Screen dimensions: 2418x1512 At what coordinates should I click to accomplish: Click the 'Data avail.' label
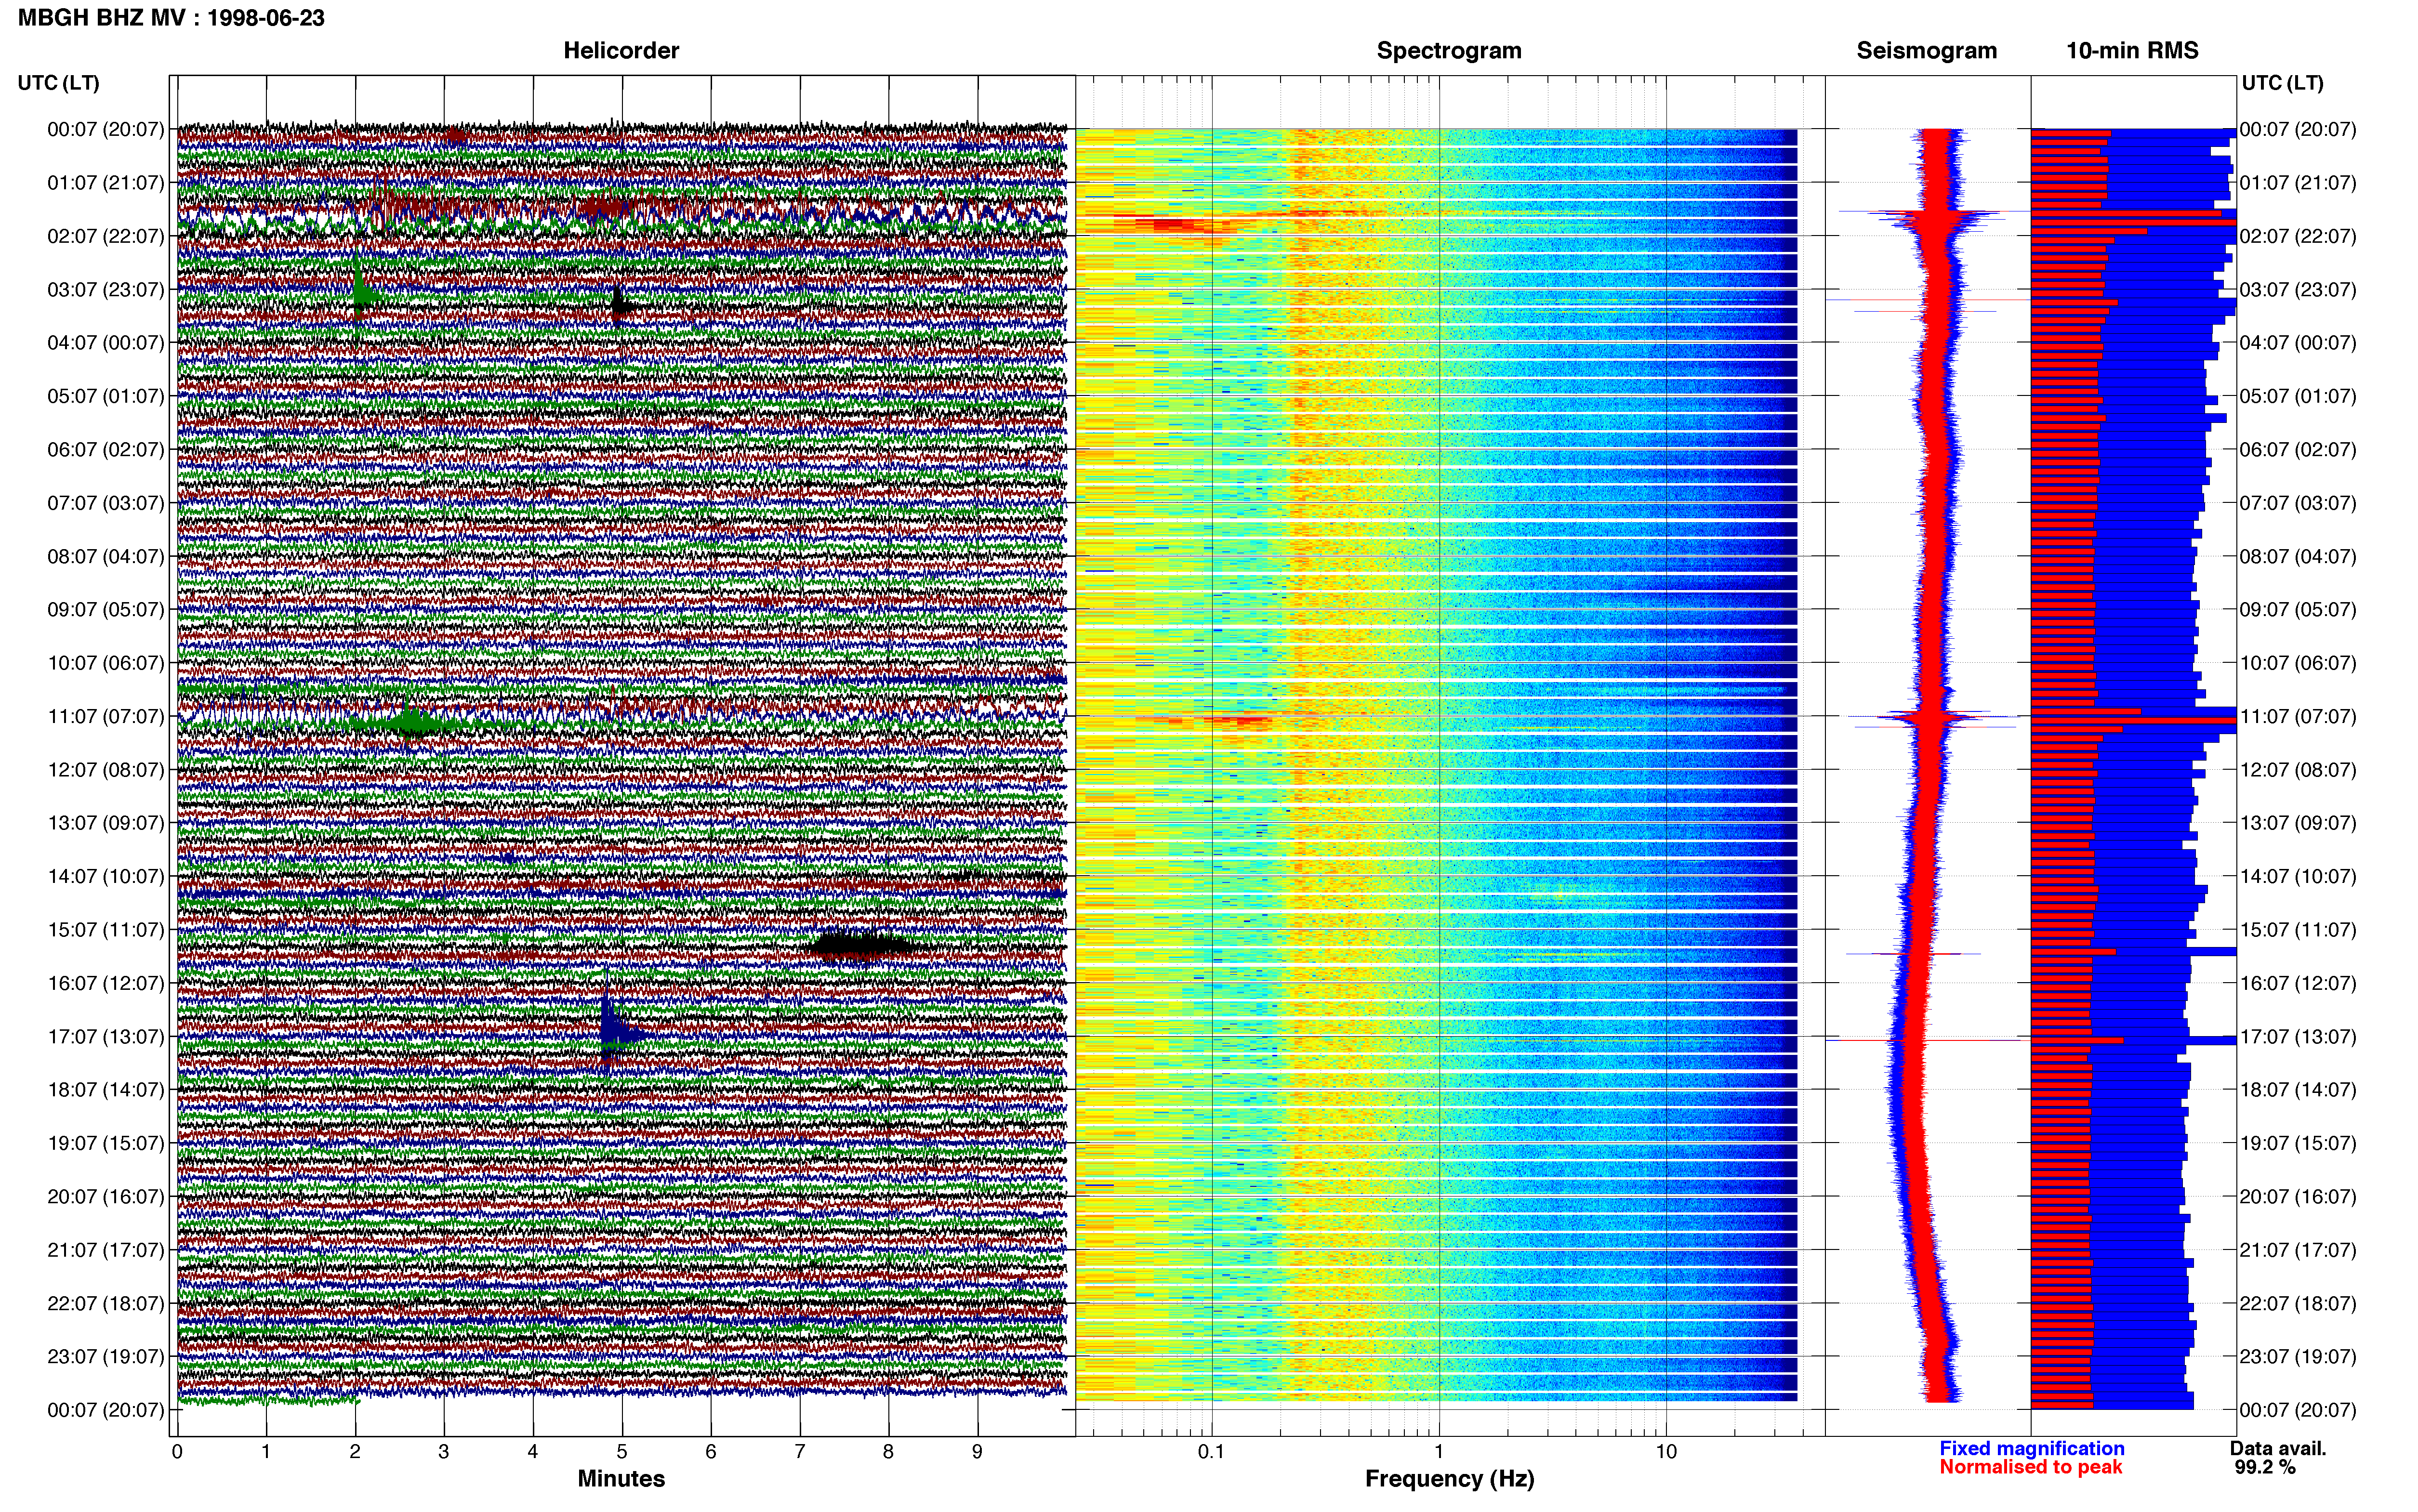pyautogui.click(x=2278, y=1448)
